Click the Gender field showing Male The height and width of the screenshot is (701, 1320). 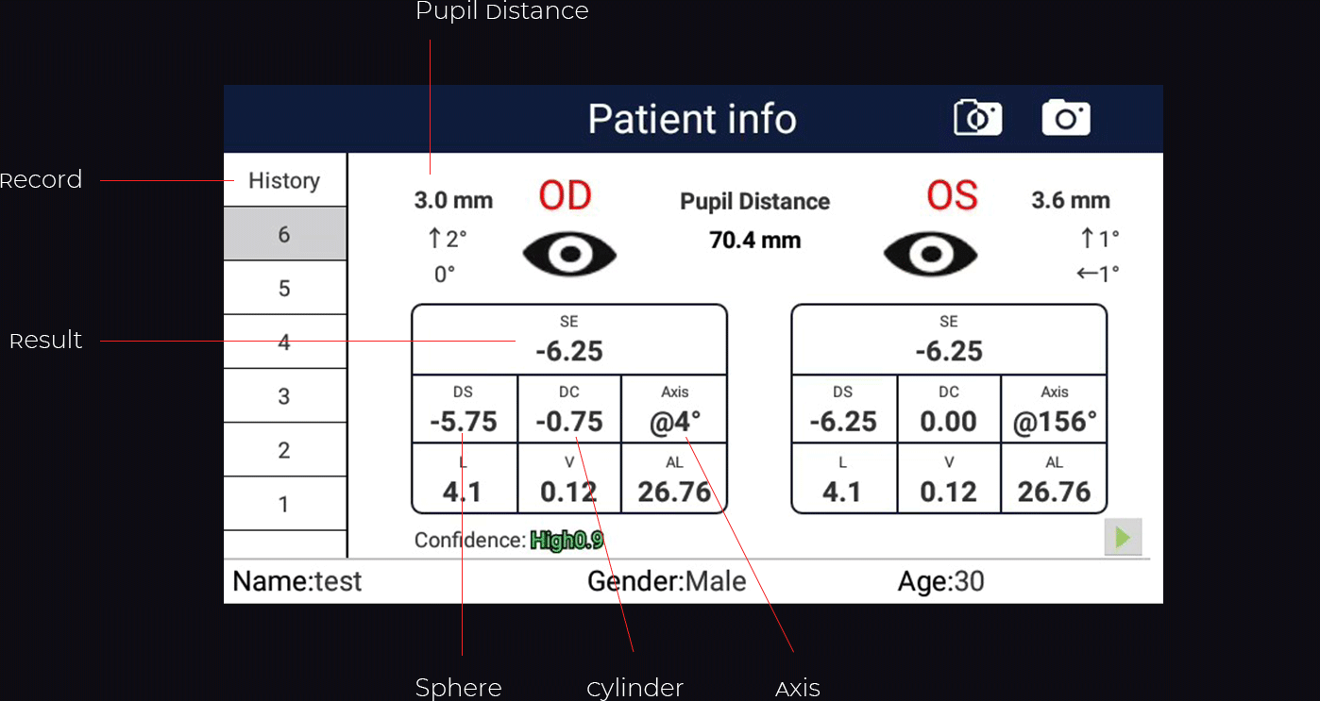667,581
